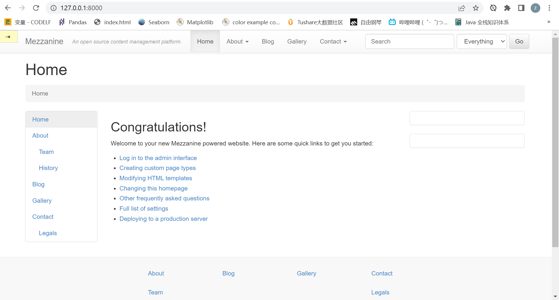Click the Mezzanine brand title
This screenshot has width=559, height=300.
(44, 41)
